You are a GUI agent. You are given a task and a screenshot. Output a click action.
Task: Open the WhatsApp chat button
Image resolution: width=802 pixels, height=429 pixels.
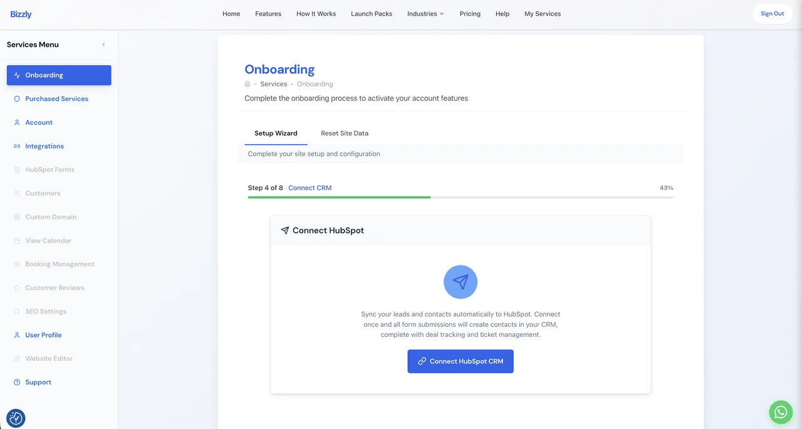pyautogui.click(x=781, y=411)
